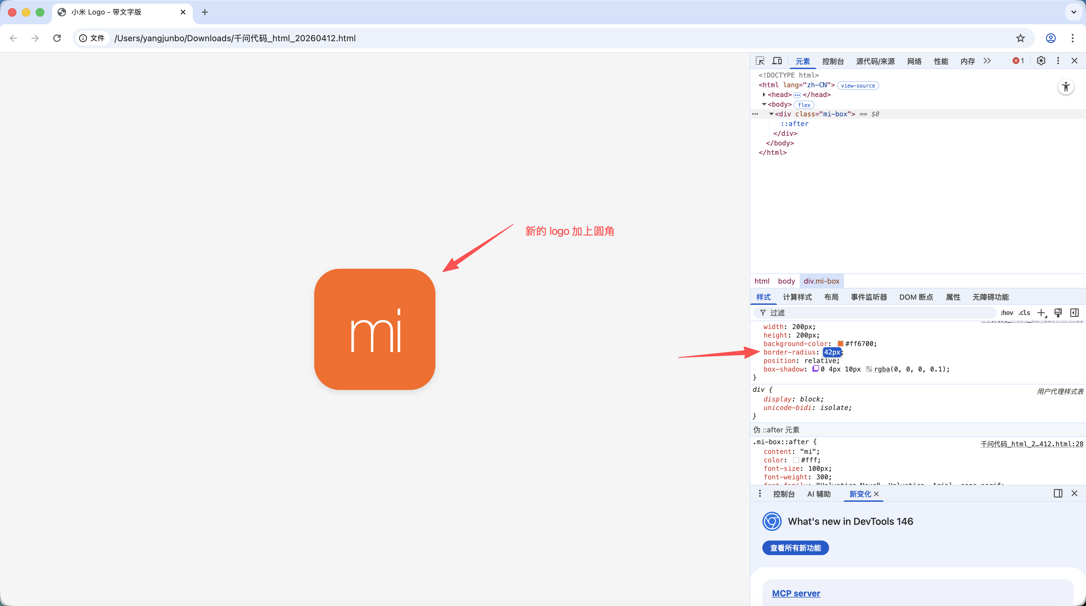1086x606 pixels.
Task: Toggle the .cls element classes panel
Action: tap(1024, 313)
